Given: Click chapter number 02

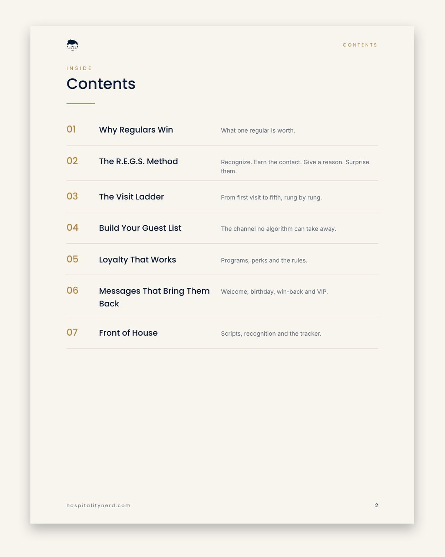Looking at the screenshot, I should pyautogui.click(x=72, y=161).
